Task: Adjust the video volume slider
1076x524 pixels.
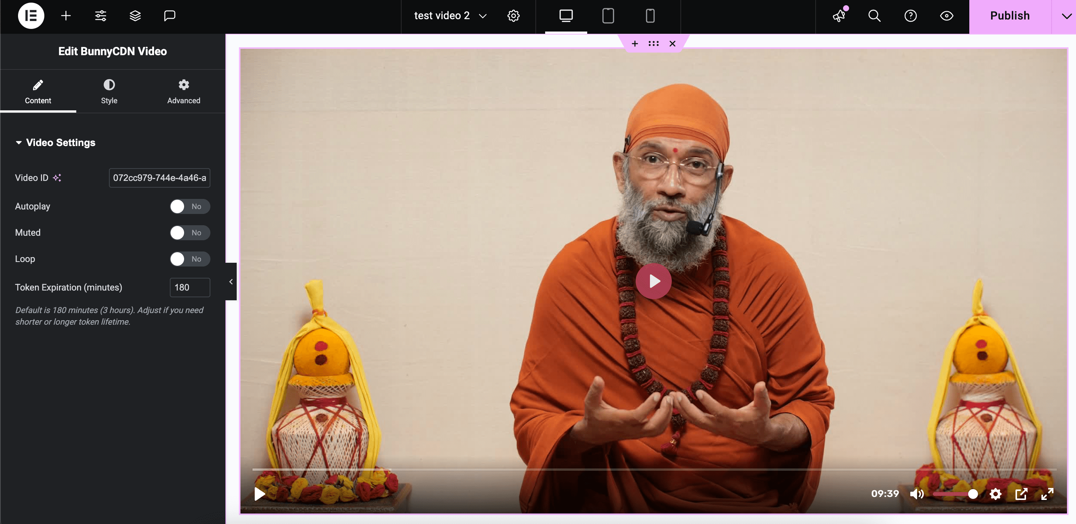Action: coord(956,494)
